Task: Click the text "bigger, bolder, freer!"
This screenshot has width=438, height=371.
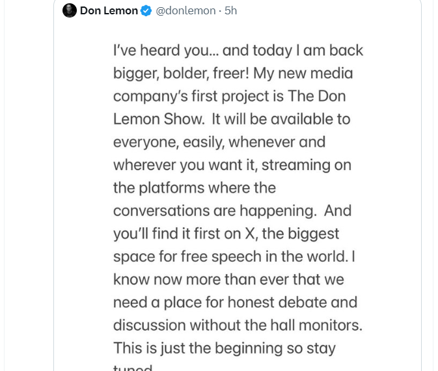Action: (181, 74)
